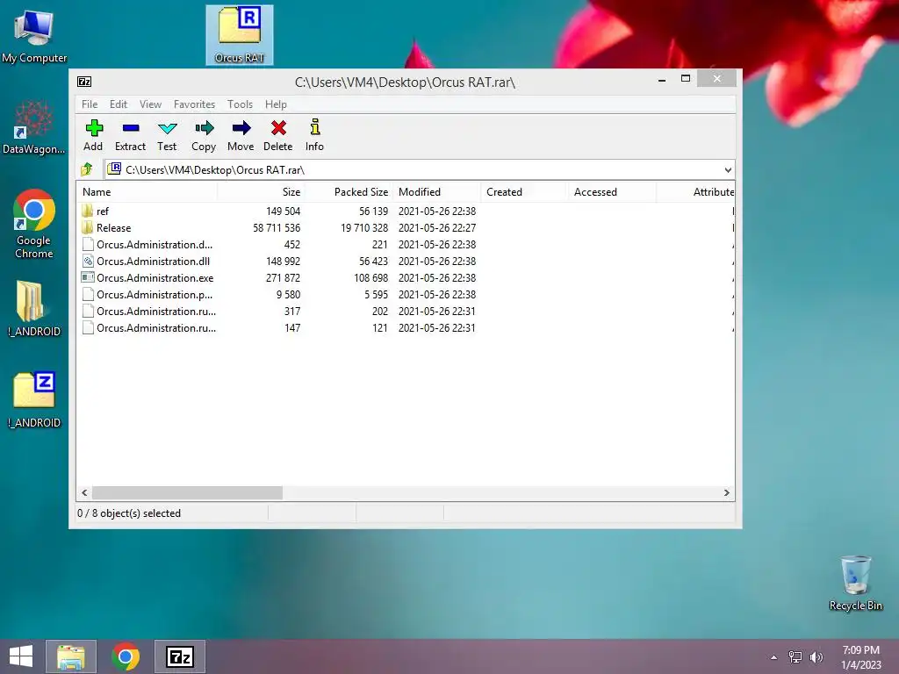The height and width of the screenshot is (674, 899).
Task: Open the Help menu
Action: click(x=276, y=104)
